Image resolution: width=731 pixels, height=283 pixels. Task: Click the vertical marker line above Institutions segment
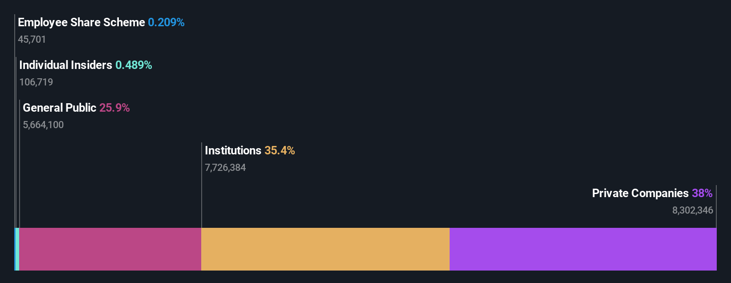tap(202, 185)
